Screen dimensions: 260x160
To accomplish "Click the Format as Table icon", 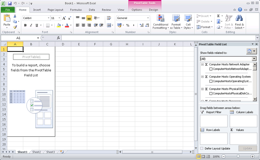I will (176, 19).
